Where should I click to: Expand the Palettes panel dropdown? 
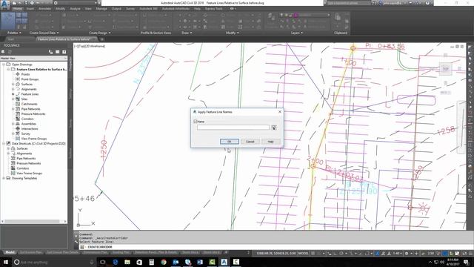14,33
